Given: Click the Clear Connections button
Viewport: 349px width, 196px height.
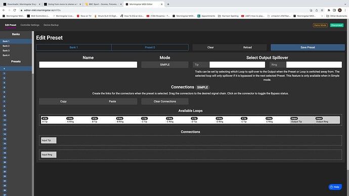Looking at the screenshot, I should [165, 102].
